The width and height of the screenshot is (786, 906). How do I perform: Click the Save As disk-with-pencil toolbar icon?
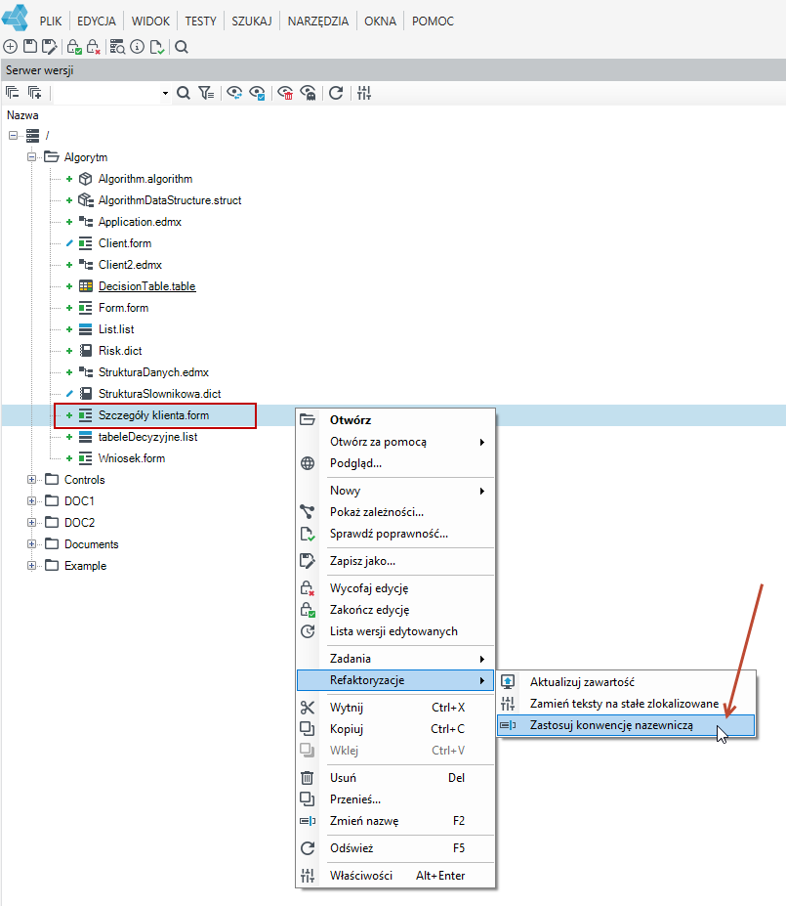(50, 47)
